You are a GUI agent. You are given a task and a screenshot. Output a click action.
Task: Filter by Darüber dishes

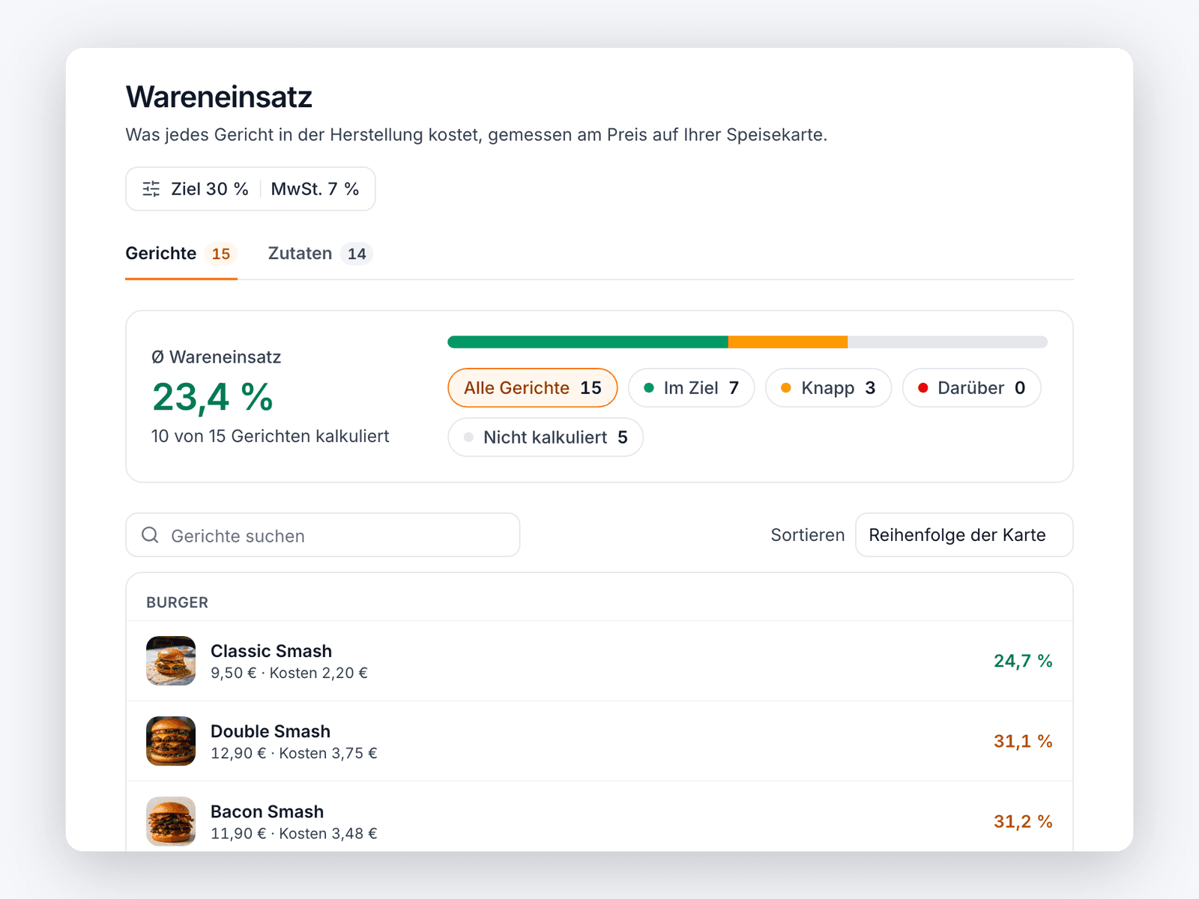972,388
